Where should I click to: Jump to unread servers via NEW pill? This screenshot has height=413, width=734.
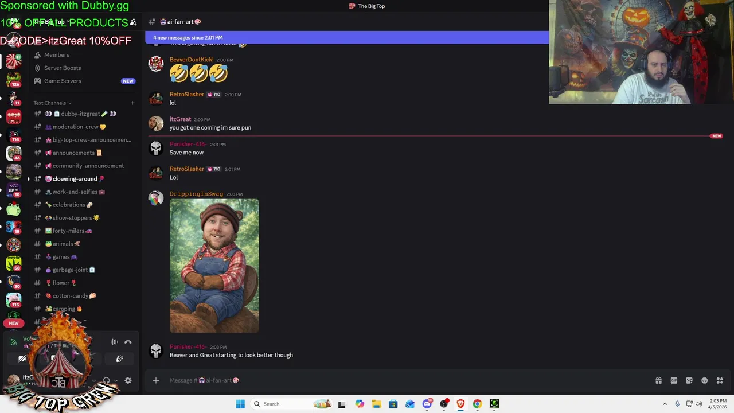14,323
